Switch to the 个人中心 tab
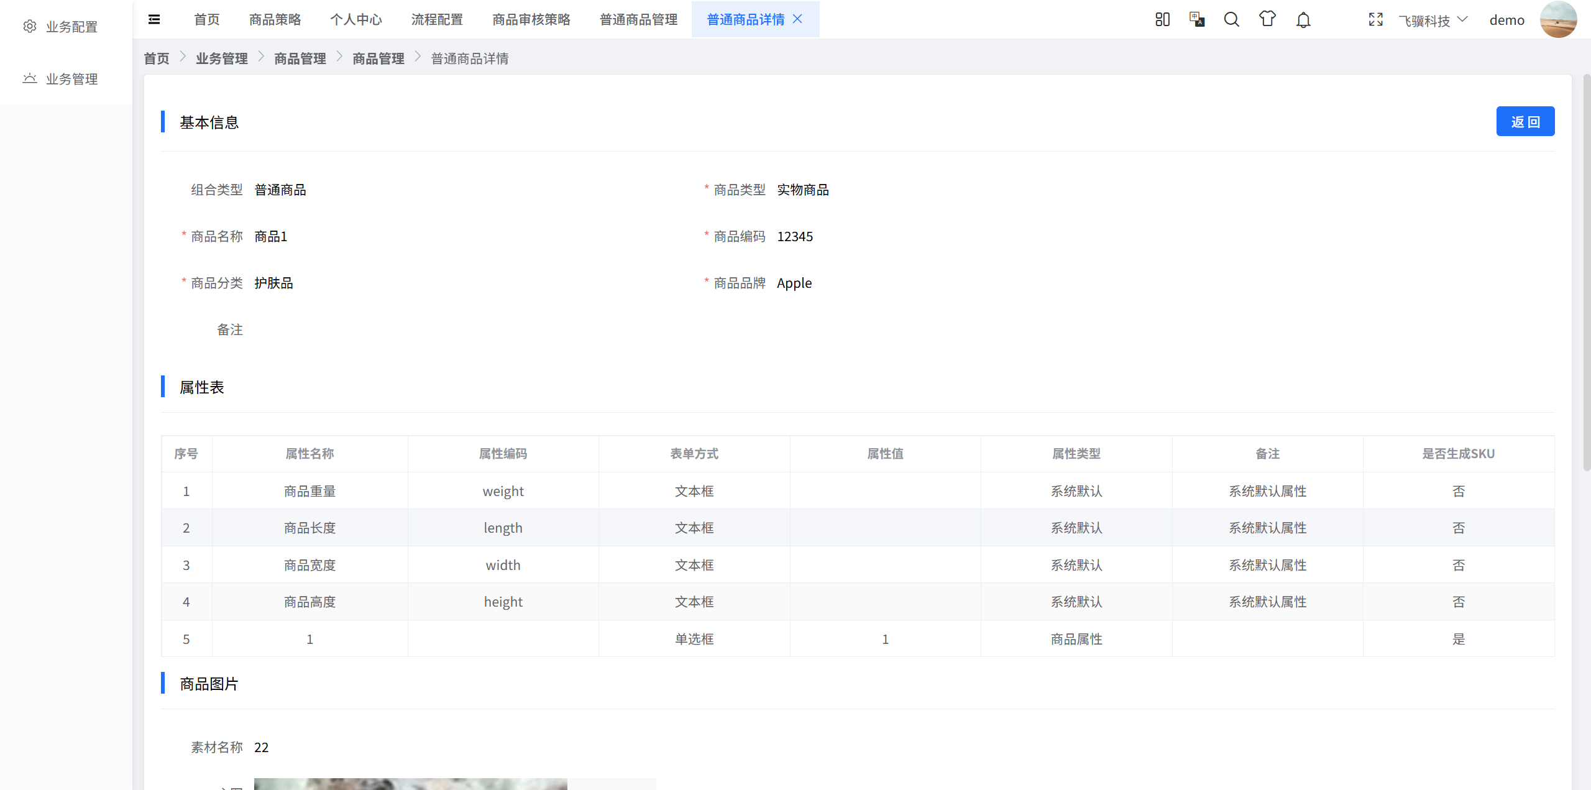Viewport: 1591px width, 790px height. coord(356,19)
